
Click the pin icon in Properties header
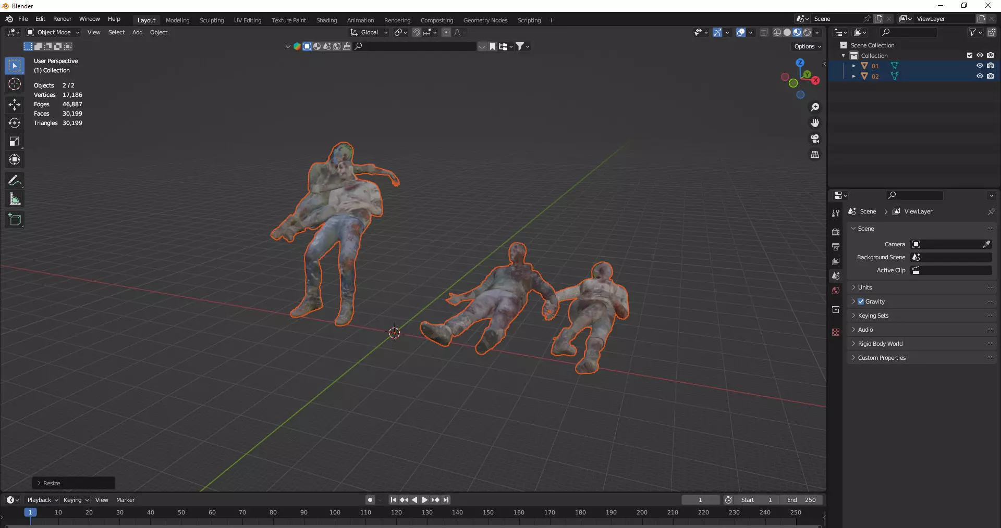[x=991, y=211]
